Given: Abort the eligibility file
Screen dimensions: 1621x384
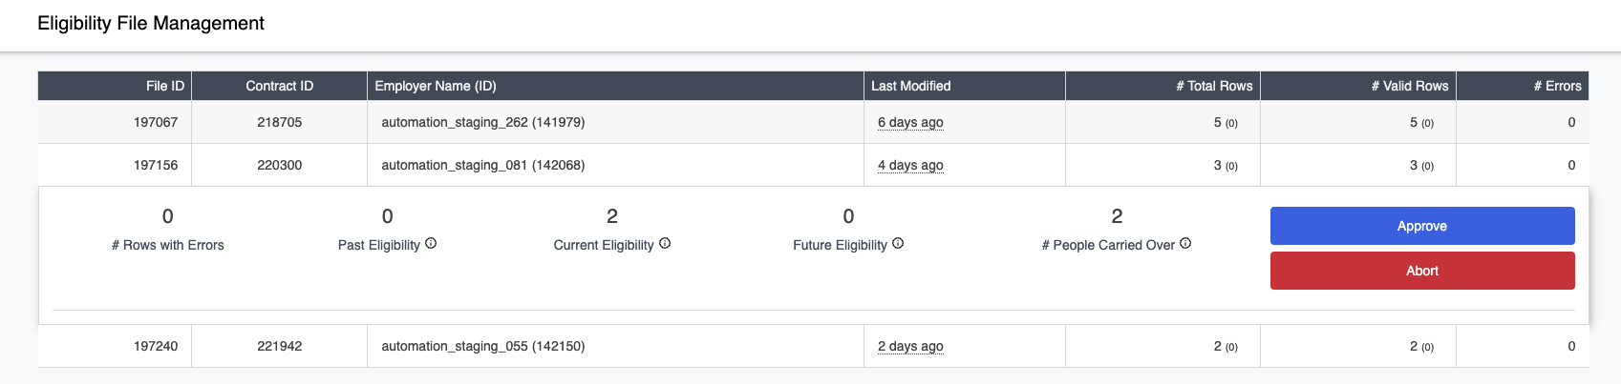Looking at the screenshot, I should coord(1422,271).
